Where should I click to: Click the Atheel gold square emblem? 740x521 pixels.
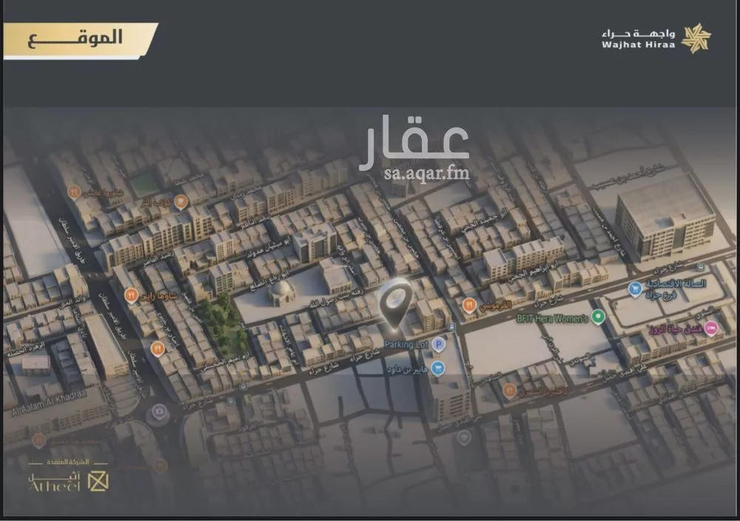click(98, 481)
